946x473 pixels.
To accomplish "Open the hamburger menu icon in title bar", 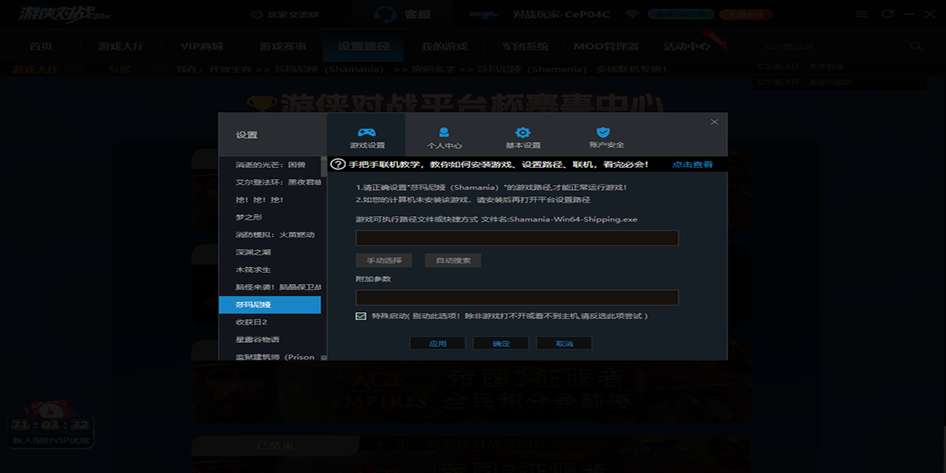I will [862, 14].
